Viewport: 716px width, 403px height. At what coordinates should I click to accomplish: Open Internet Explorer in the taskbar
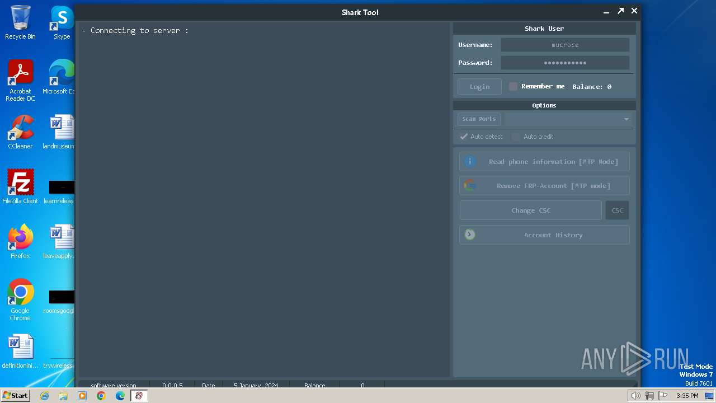point(45,396)
